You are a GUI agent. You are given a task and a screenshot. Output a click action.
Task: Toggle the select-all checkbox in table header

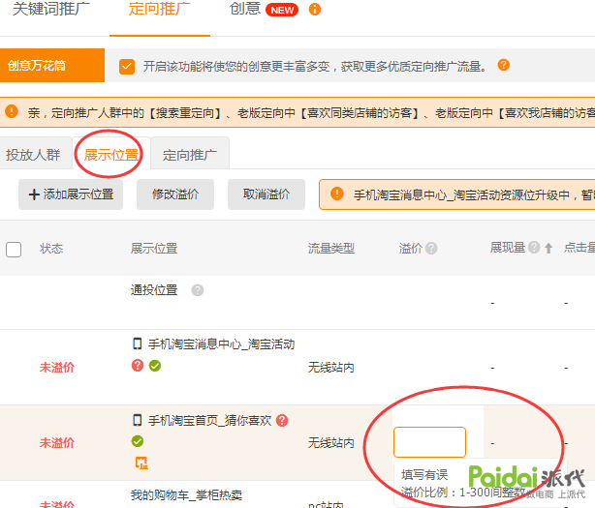coord(14,250)
